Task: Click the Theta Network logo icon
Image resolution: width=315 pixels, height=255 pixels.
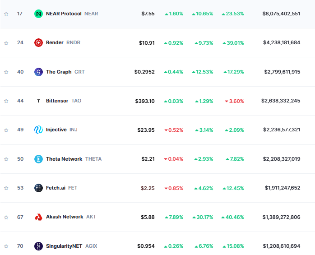Action: pyautogui.click(x=38, y=159)
